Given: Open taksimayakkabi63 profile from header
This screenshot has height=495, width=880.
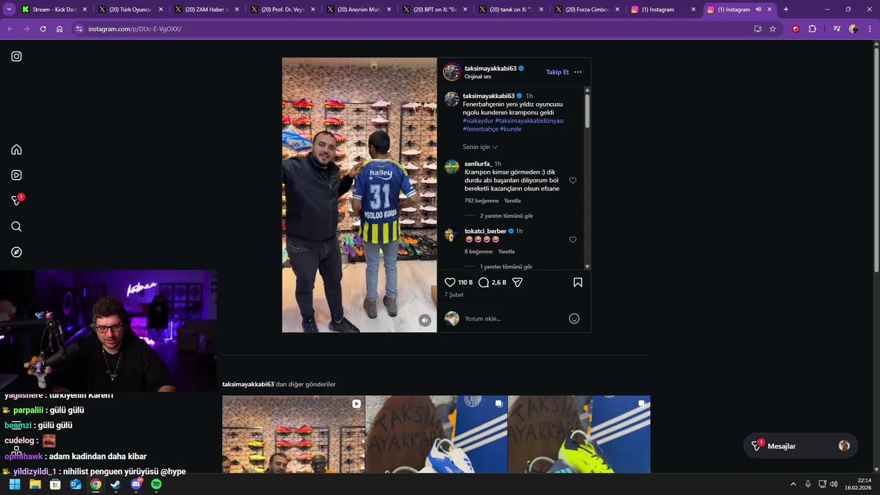Looking at the screenshot, I should point(490,69).
